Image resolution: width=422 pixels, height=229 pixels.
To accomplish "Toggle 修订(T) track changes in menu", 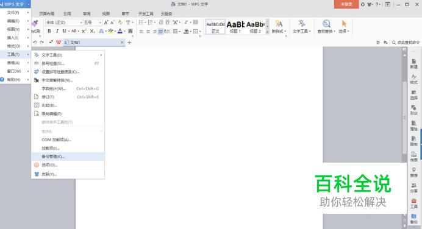I will tap(68, 97).
